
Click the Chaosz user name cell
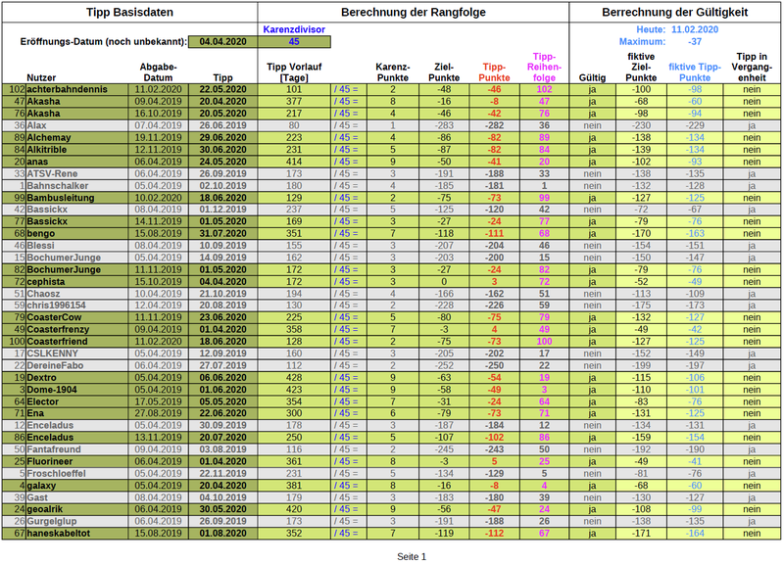[77, 293]
